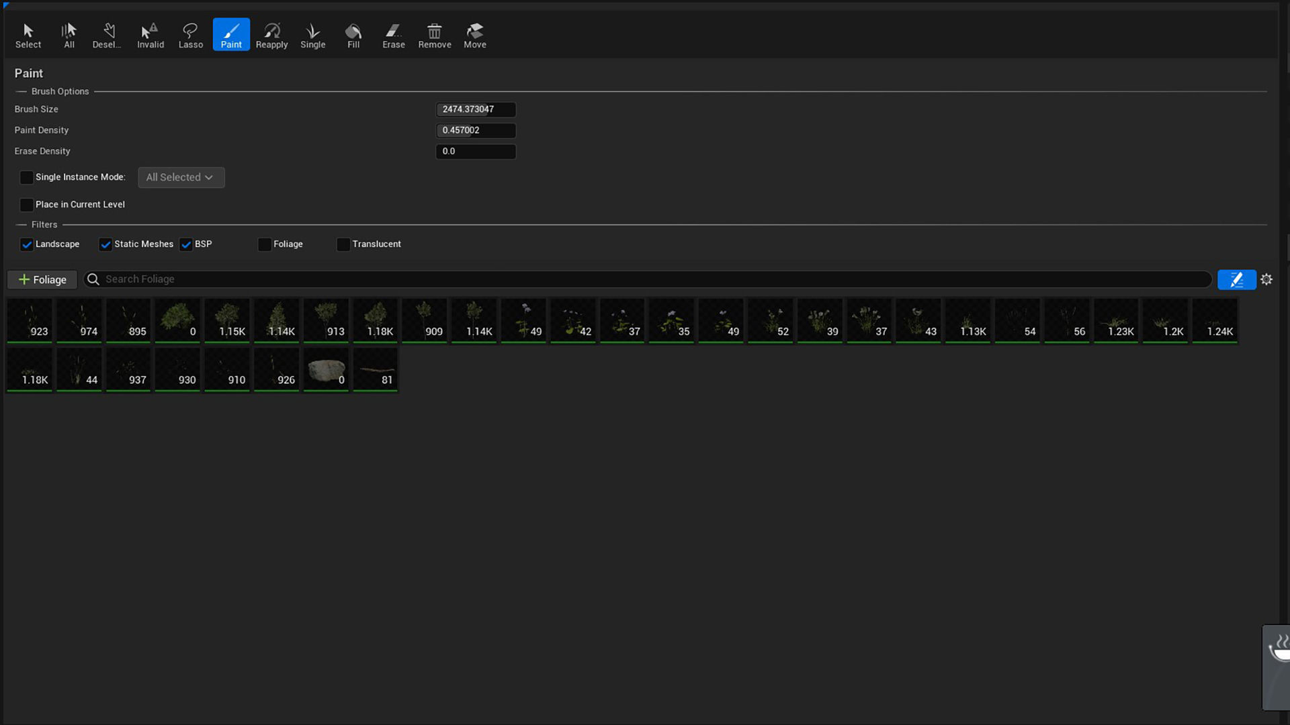Screen dimensions: 1290x725
Task: Switch to the Erase tool
Action: pyautogui.click(x=394, y=35)
